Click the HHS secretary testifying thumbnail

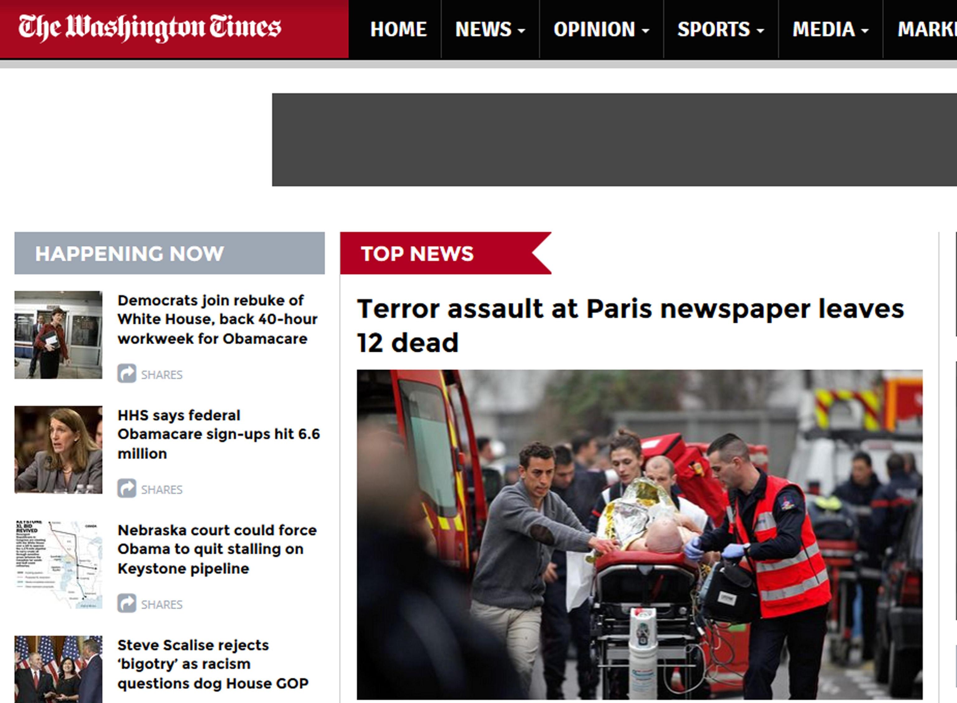coord(58,449)
